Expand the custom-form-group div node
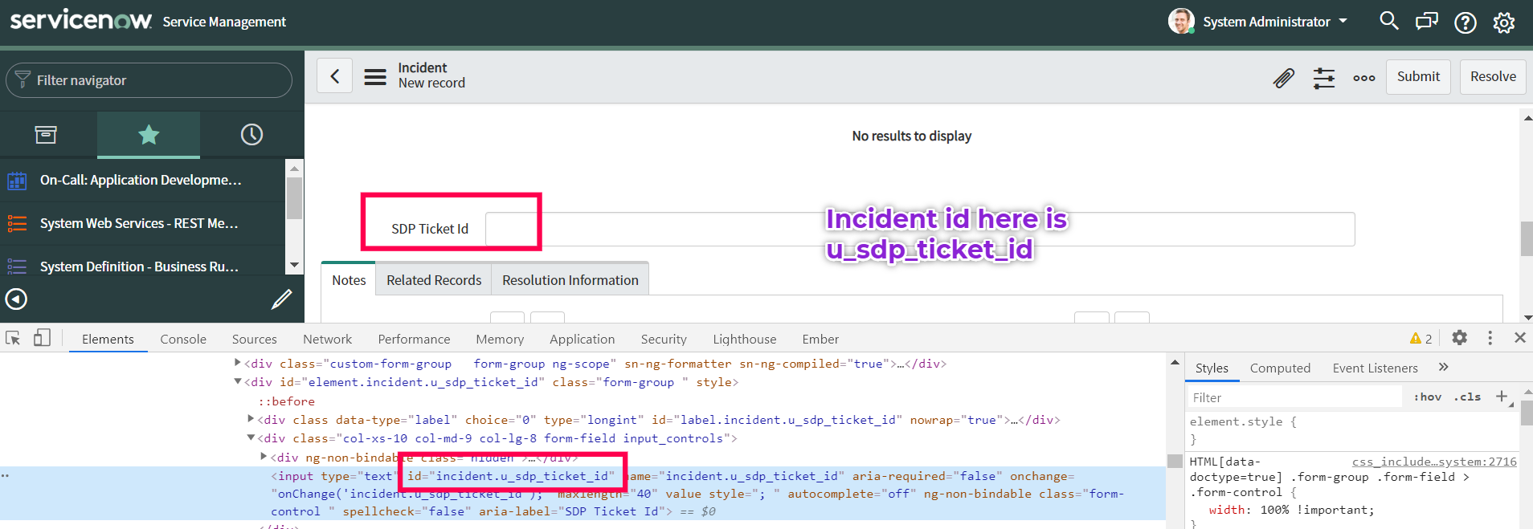Image resolution: width=1533 pixels, height=529 pixels. 237,363
